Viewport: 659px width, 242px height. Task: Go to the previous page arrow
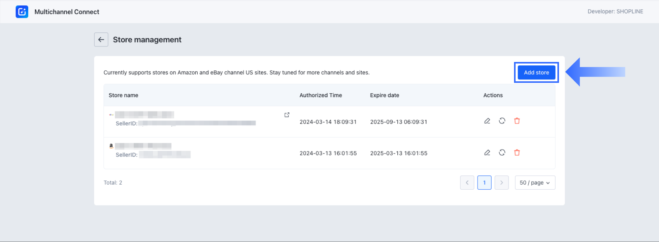point(467,183)
